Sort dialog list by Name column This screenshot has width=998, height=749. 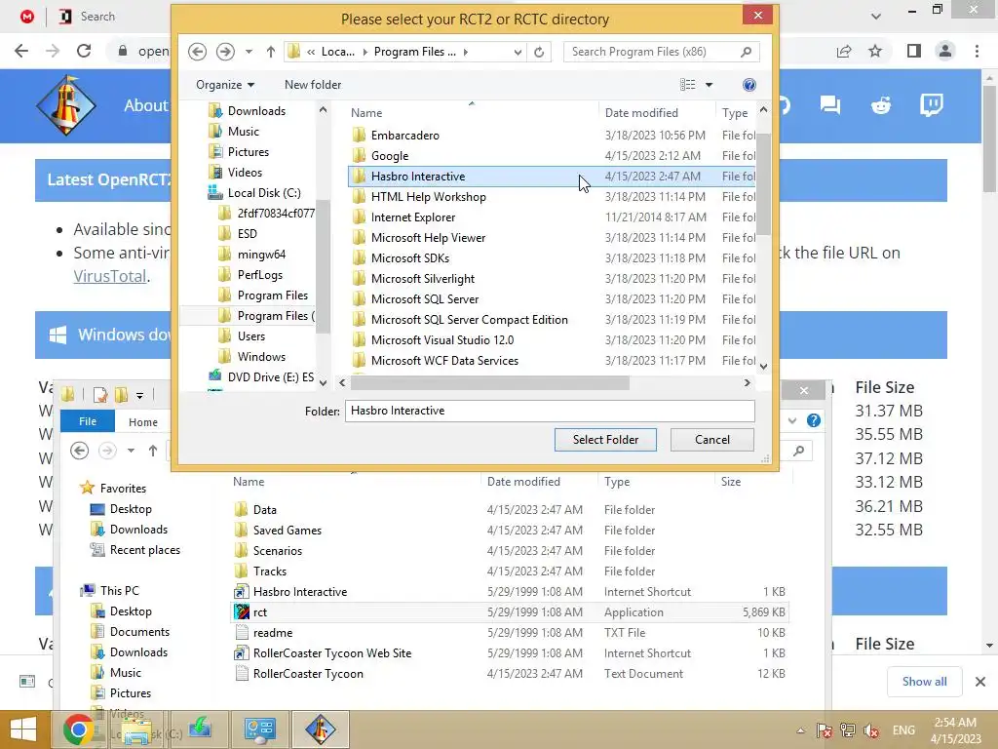point(366,113)
